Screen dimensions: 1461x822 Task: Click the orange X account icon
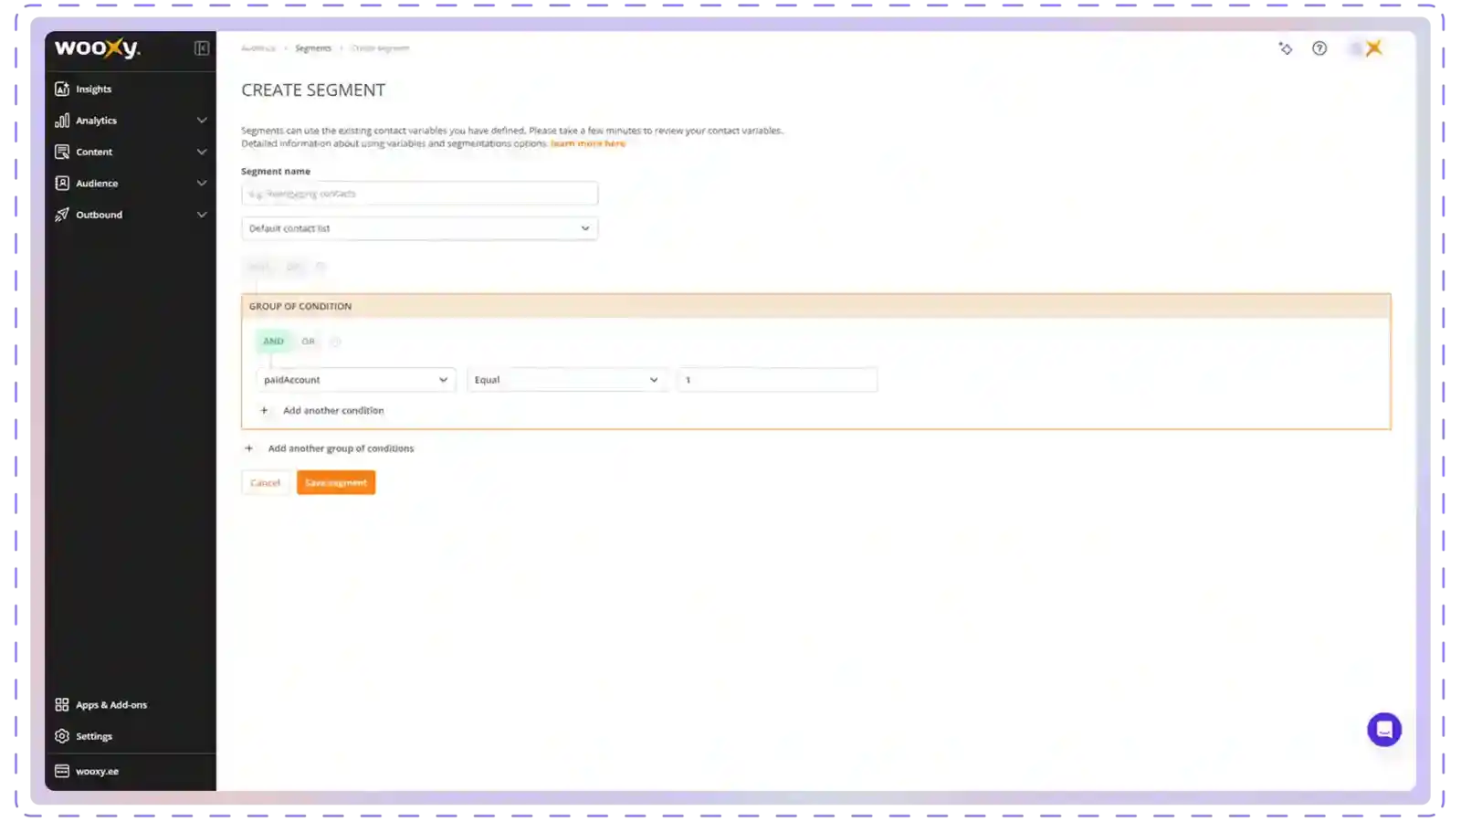(x=1373, y=48)
